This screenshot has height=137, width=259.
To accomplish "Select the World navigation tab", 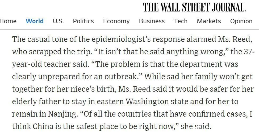I will [x=35, y=21].
